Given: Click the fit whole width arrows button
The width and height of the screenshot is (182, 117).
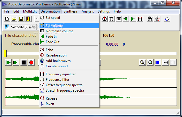Looking at the screenshot, I should (x=166, y=62).
